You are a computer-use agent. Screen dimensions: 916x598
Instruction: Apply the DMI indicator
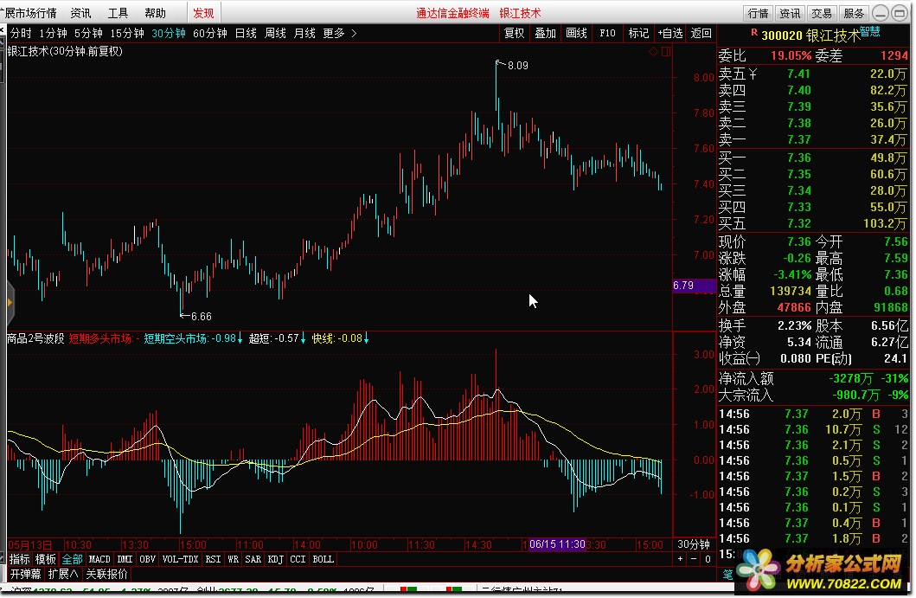tap(125, 559)
